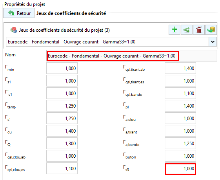
Task: Edit the Γs1 value field
Action: point(62,81)
